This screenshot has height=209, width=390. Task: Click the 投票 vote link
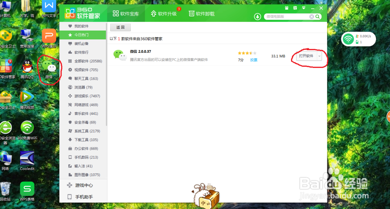click(x=254, y=60)
